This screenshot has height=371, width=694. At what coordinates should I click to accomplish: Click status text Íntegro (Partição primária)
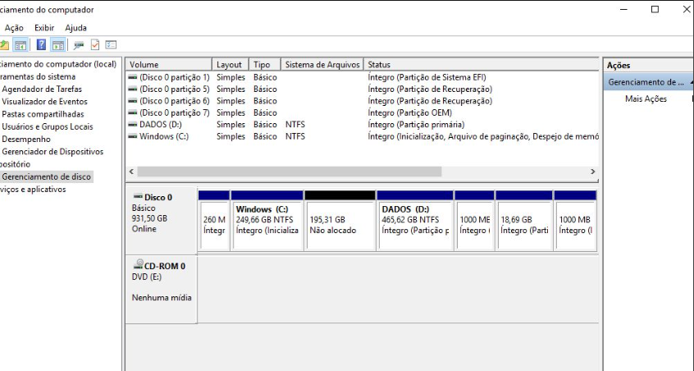416,125
